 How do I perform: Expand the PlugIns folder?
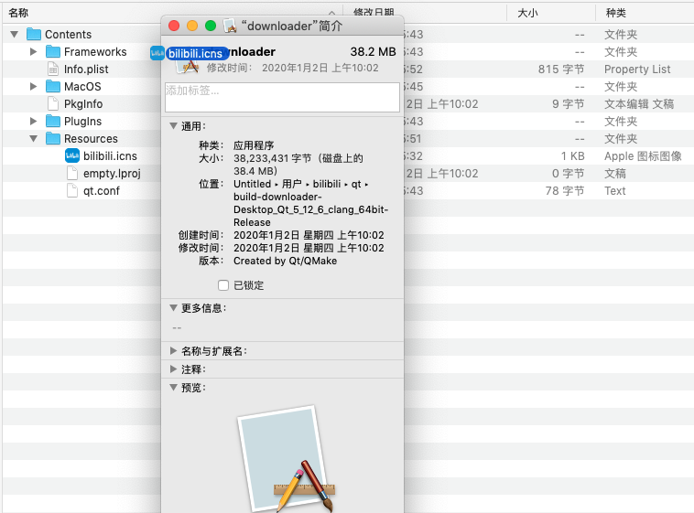(x=33, y=121)
